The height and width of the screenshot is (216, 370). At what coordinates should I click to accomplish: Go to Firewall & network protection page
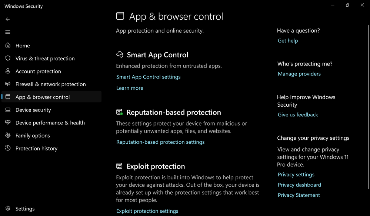(50, 84)
